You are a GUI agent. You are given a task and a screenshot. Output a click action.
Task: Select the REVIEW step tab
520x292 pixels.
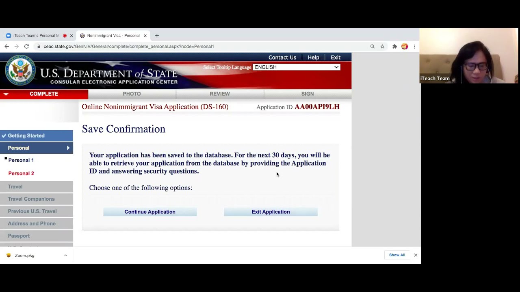tap(220, 94)
